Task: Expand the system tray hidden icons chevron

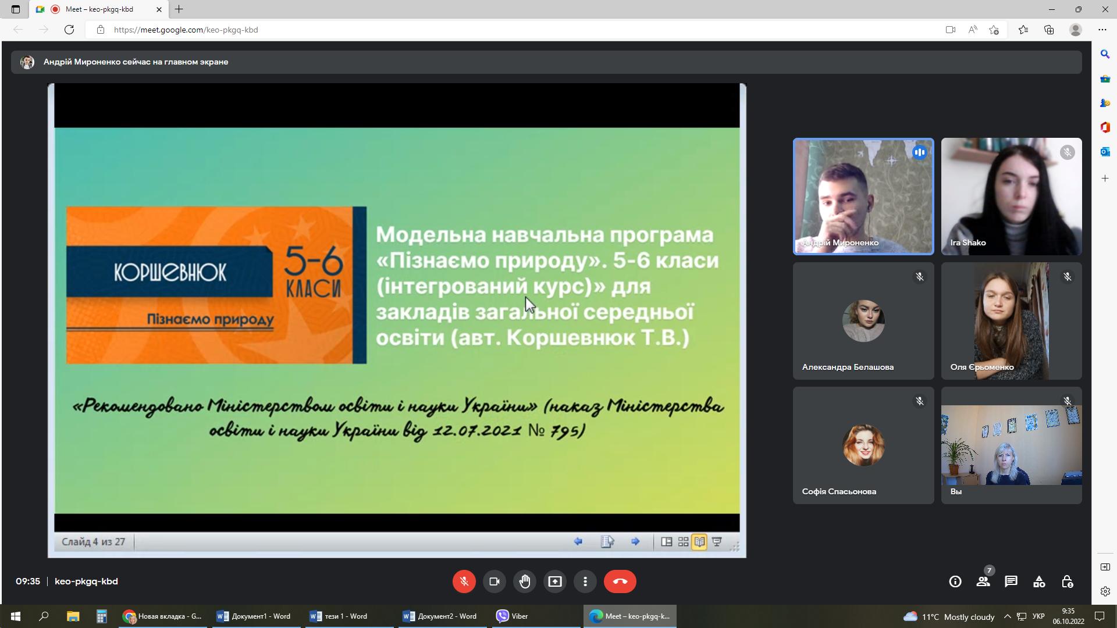Action: 1008,616
